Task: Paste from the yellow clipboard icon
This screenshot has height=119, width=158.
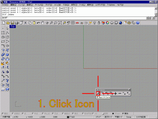Action: pyautogui.click(x=34, y=23)
